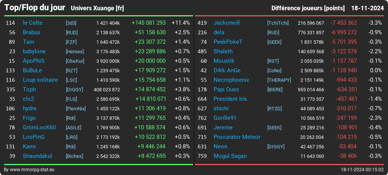
Task: Open GriimLocK60 player entry
Action: coord(39,127)
